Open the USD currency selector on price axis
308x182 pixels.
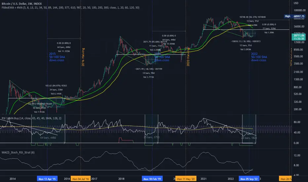tap(296, 3)
